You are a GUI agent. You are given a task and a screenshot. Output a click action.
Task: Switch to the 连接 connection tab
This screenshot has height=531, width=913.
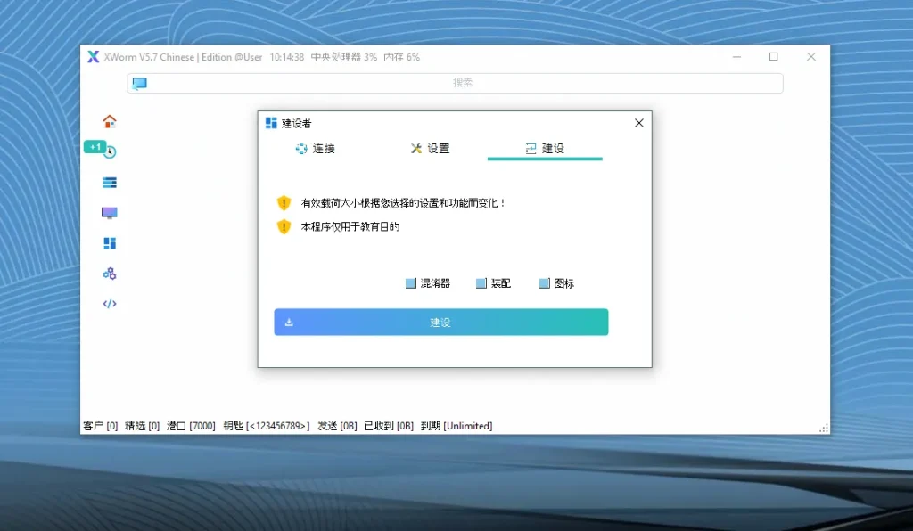pos(317,149)
